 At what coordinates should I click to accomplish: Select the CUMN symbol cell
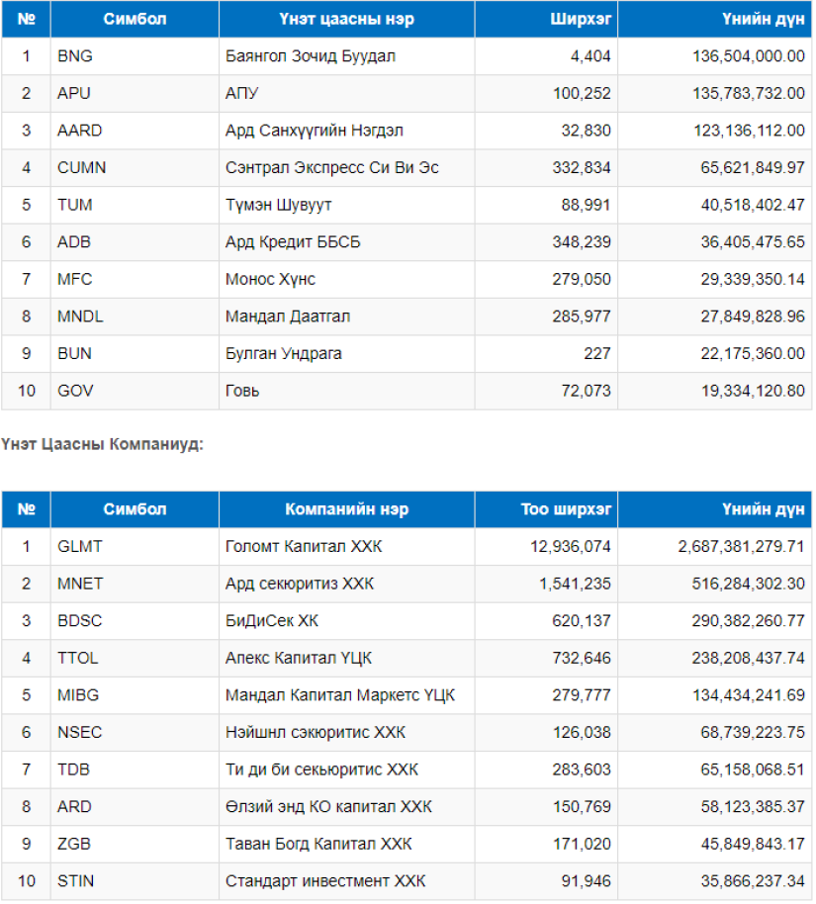pos(135,168)
